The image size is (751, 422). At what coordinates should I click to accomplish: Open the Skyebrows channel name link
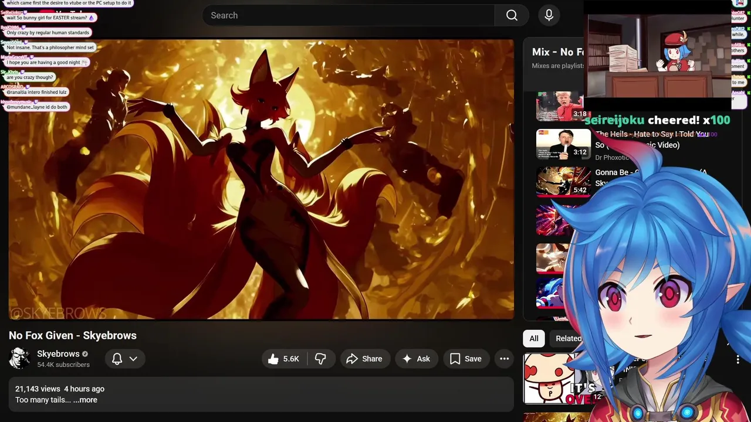[x=58, y=354]
